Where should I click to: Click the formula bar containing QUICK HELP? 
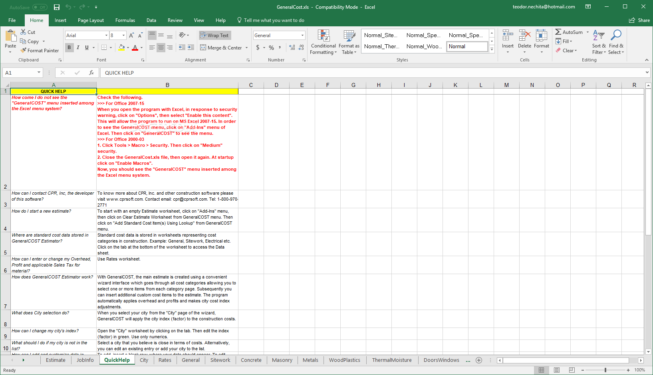point(372,73)
